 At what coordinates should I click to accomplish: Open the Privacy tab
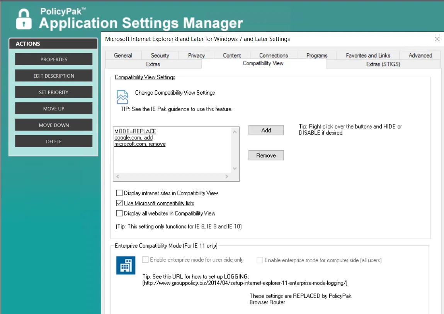(196, 56)
